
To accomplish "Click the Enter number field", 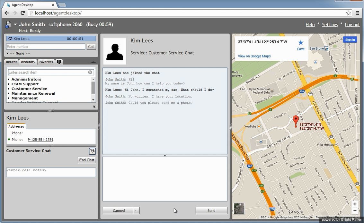I will click(x=46, y=47).
